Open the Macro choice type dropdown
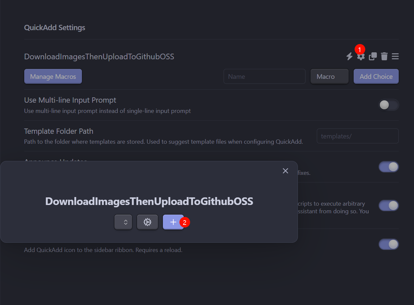Viewport: 414px width, 305px height. 329,76
